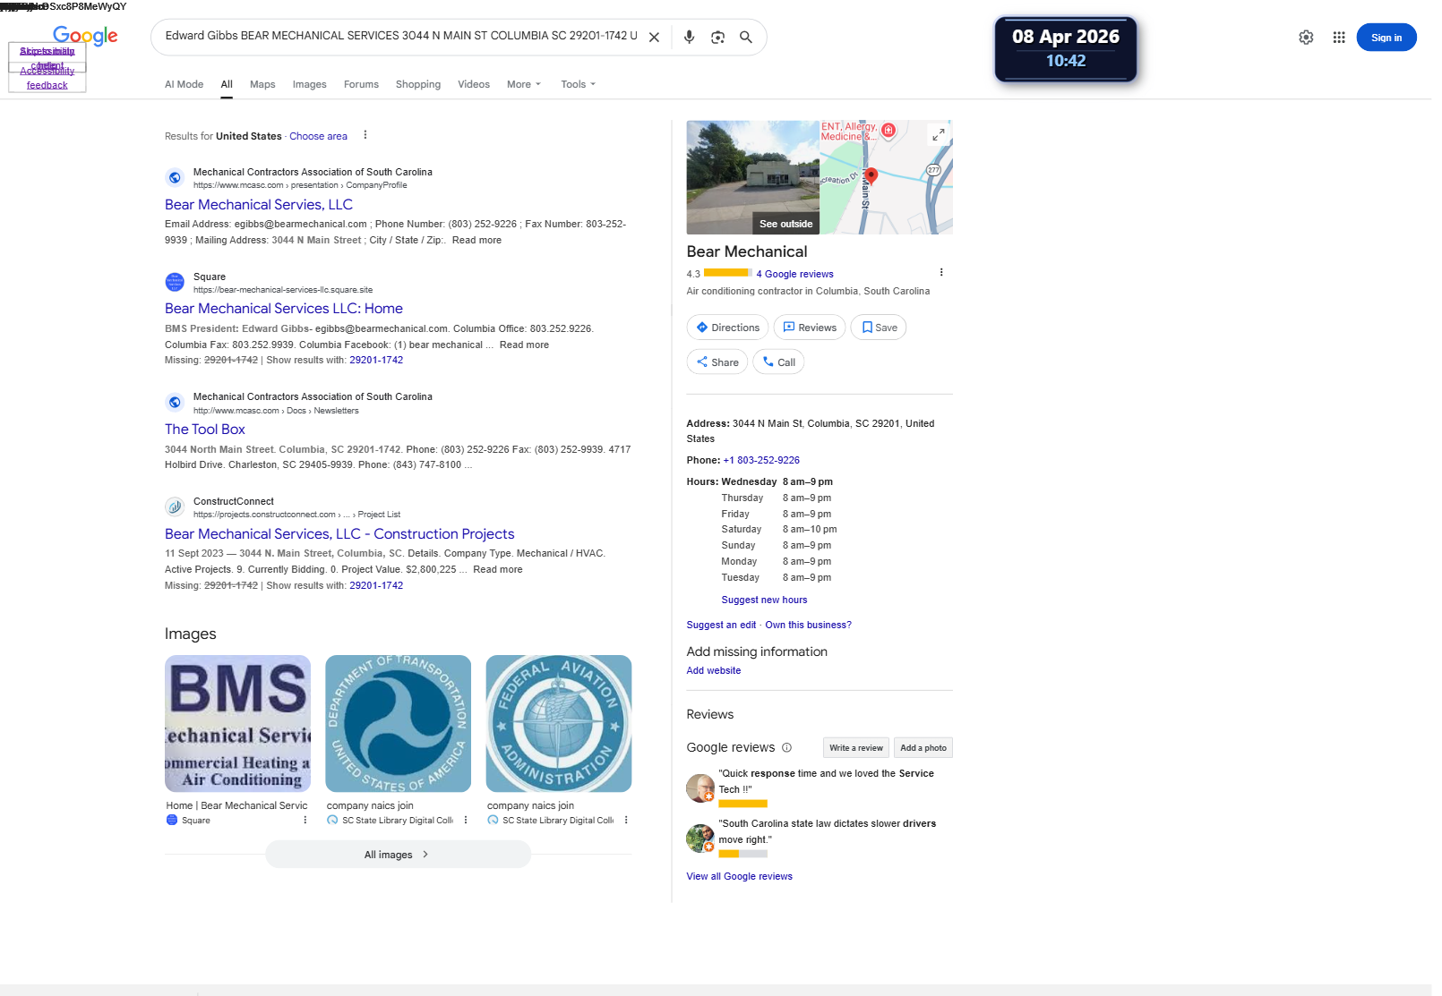This screenshot has width=1442, height=996.
Task: Open Bear Mechanical panel options menu
Action: 940,272
